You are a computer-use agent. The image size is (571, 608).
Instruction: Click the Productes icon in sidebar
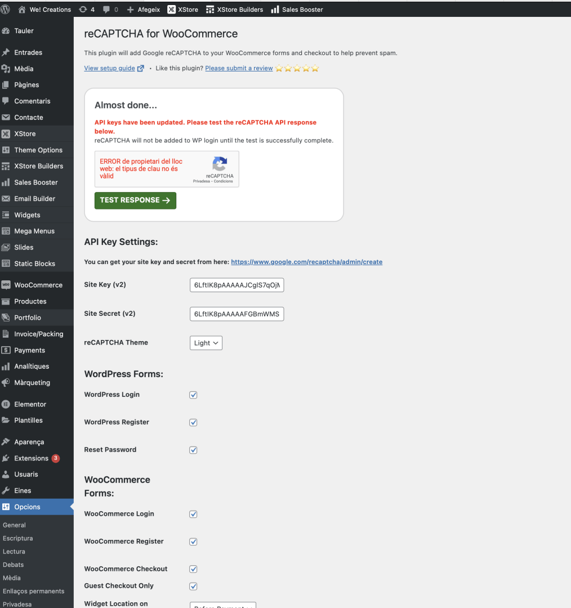[6, 301]
